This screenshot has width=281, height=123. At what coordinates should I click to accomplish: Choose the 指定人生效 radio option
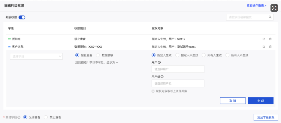(x=153, y=55)
